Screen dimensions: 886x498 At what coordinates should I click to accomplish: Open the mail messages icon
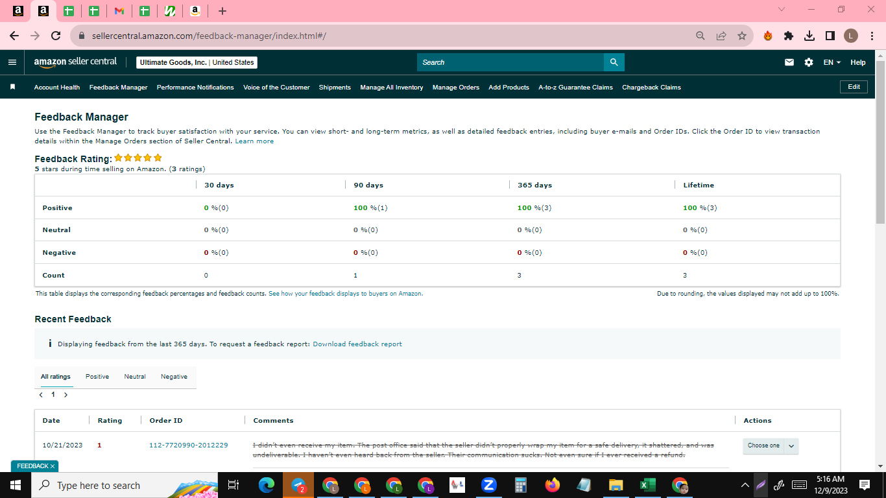click(x=789, y=62)
